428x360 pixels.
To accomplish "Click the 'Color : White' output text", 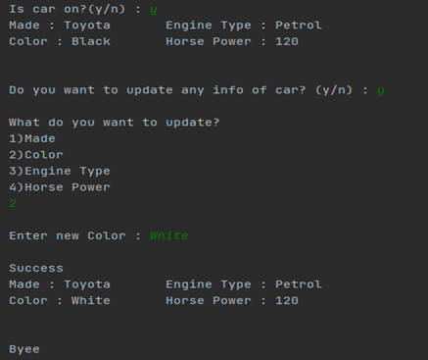I will tap(60, 300).
